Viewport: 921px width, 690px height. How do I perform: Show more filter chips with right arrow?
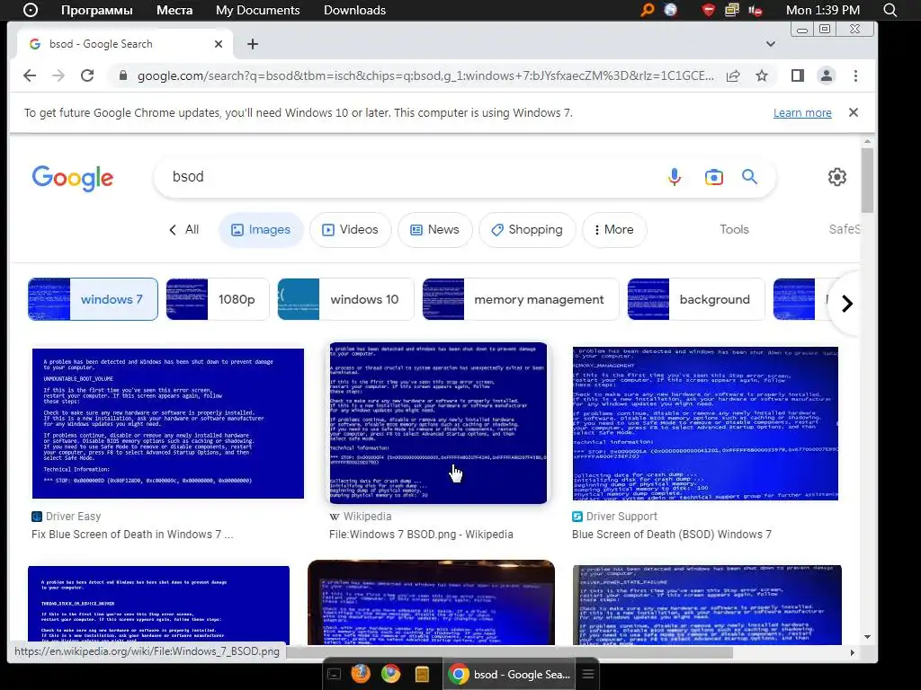pyautogui.click(x=846, y=304)
